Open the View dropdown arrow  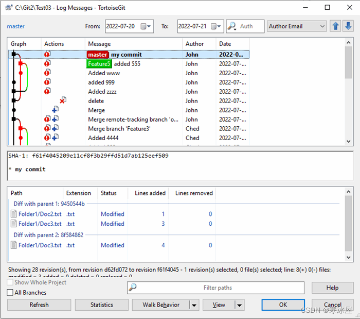tap(240, 305)
